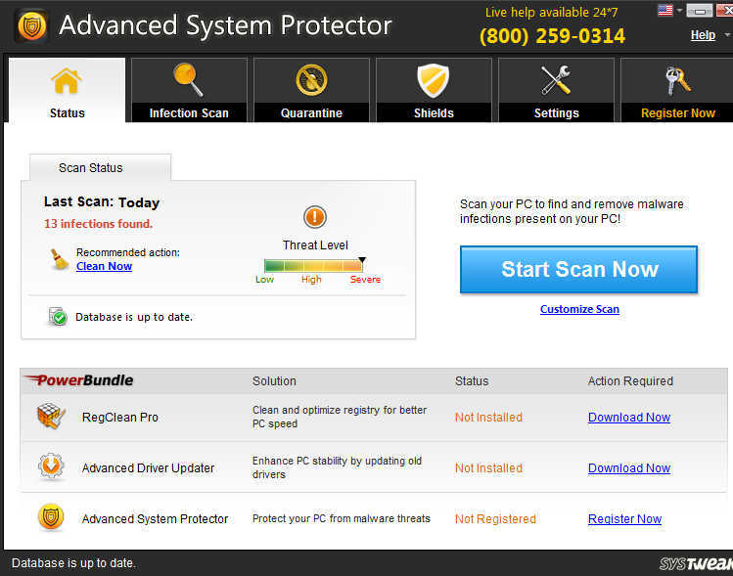Viewport: 733px width, 576px height.
Task: Click the Start Scan Now button
Action: (x=578, y=270)
